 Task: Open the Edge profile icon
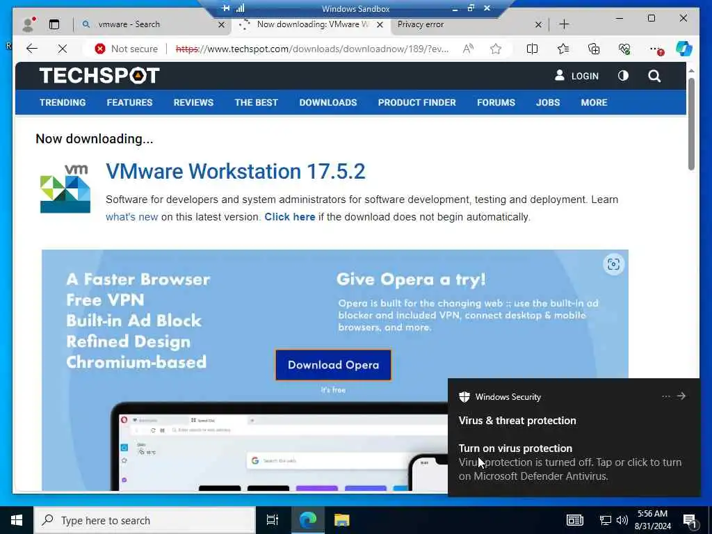(x=29, y=24)
